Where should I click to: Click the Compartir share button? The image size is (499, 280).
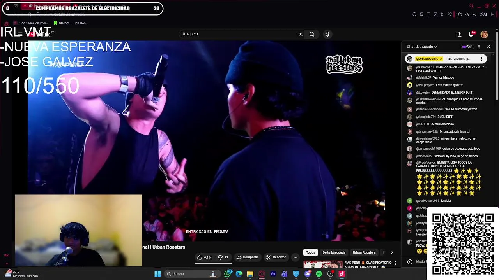point(247,257)
